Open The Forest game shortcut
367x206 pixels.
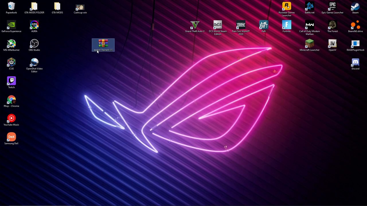pos(332,26)
